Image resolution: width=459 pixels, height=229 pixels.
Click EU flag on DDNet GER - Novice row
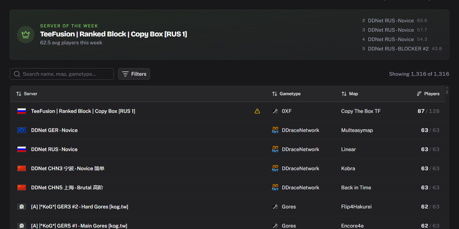click(22, 130)
